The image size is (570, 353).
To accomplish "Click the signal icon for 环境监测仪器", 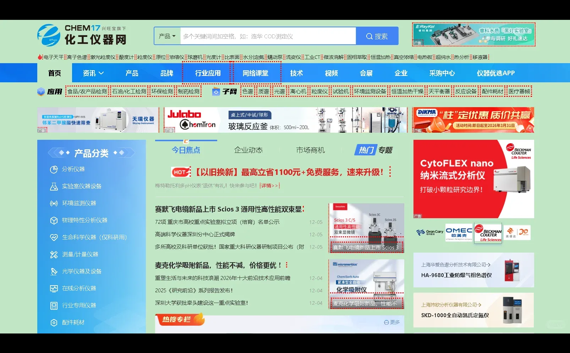I will (x=54, y=203).
